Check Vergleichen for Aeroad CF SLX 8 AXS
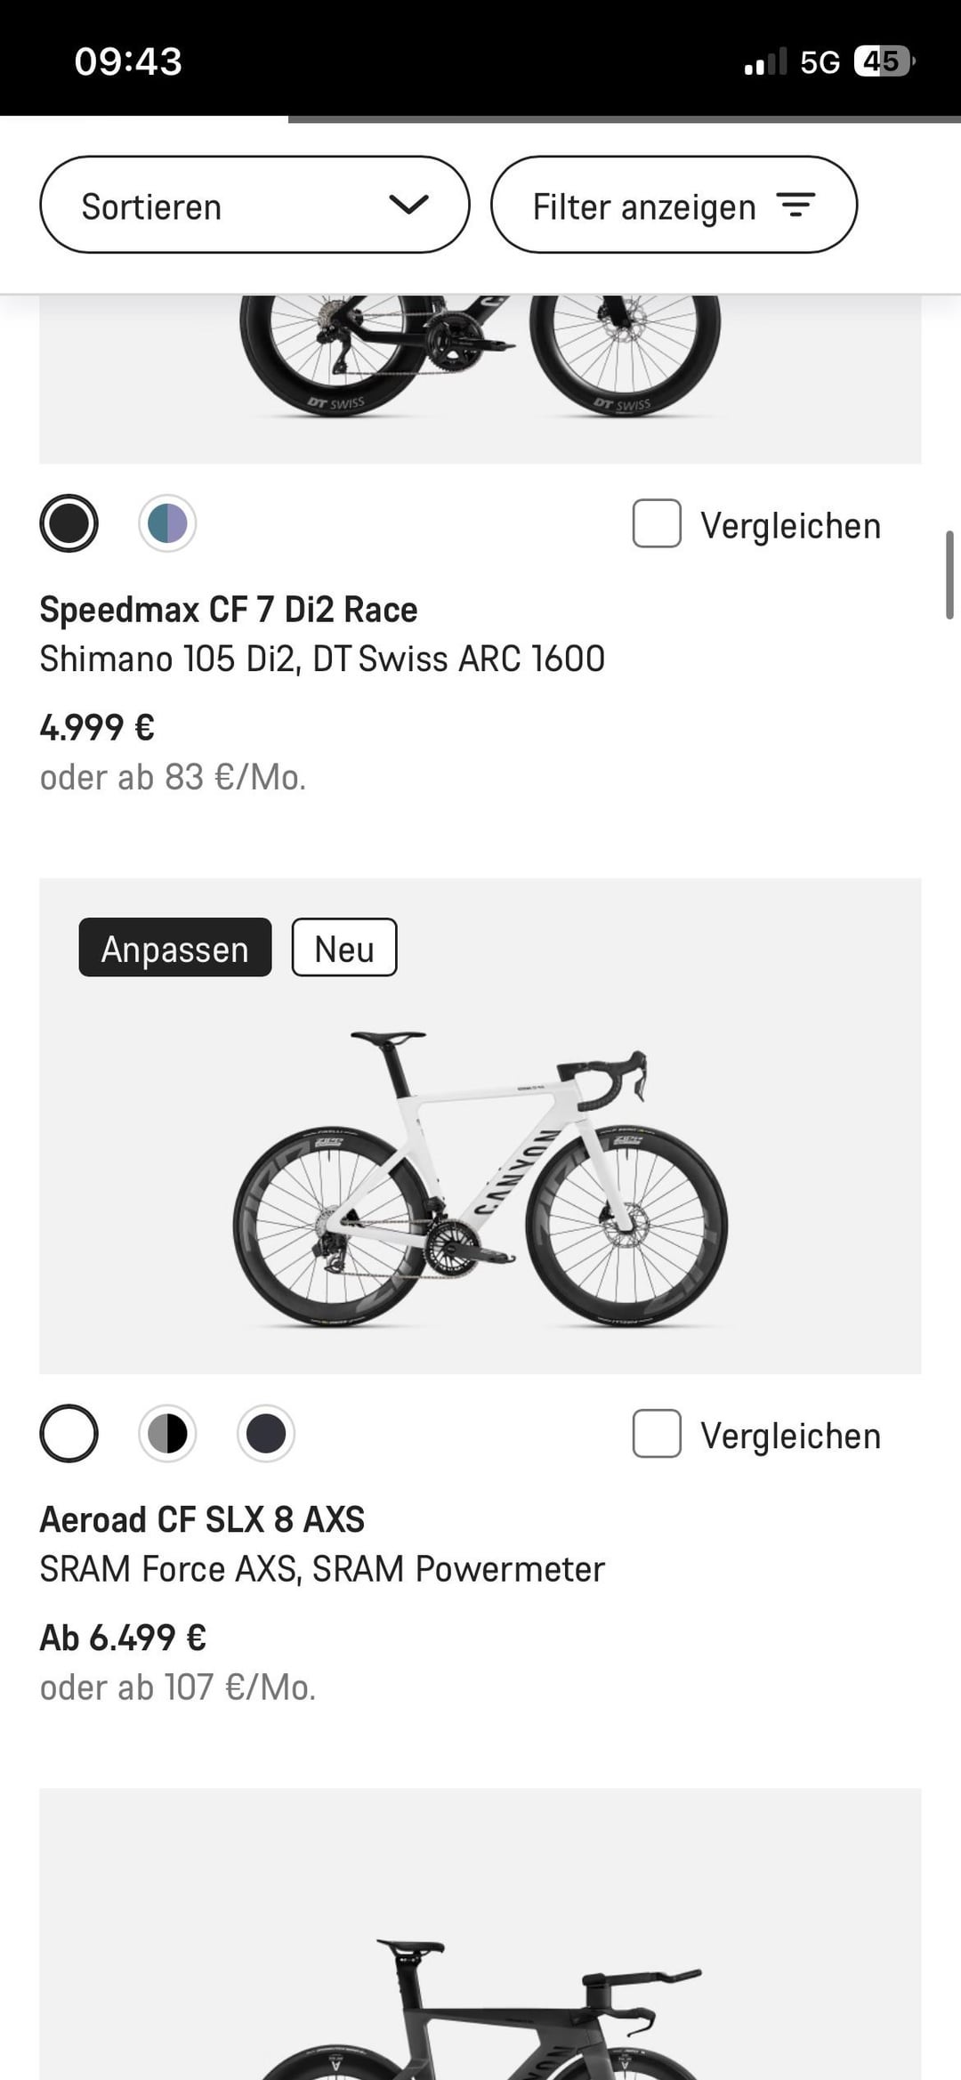The image size is (961, 2080). [657, 1434]
